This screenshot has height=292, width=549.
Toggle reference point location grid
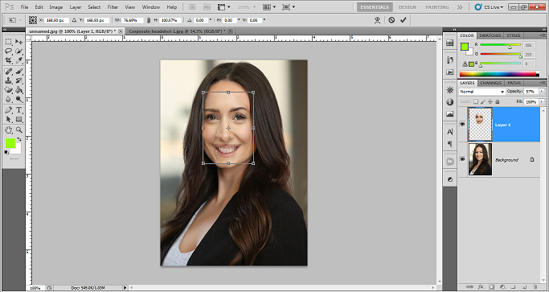(33, 20)
